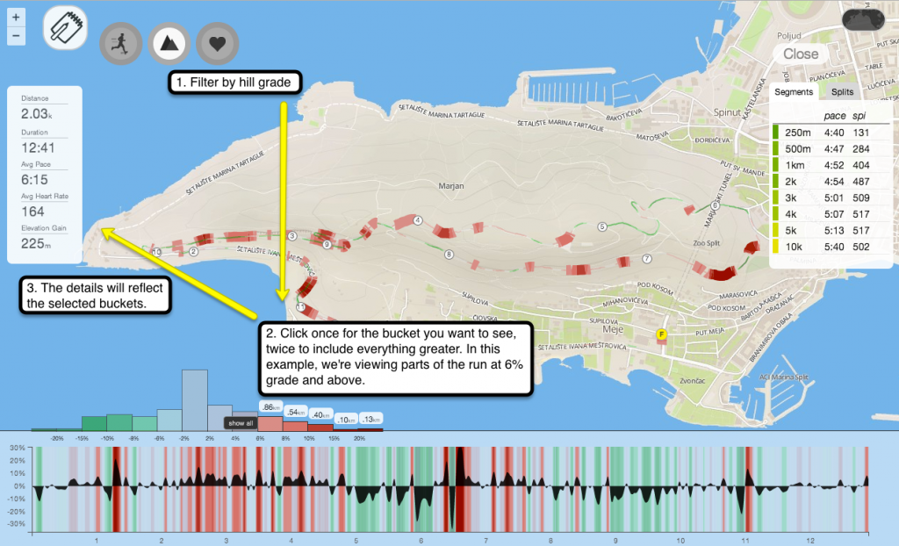Select the .54km grade bucket bar
Viewport: 899px width, 546px height.
click(x=295, y=426)
